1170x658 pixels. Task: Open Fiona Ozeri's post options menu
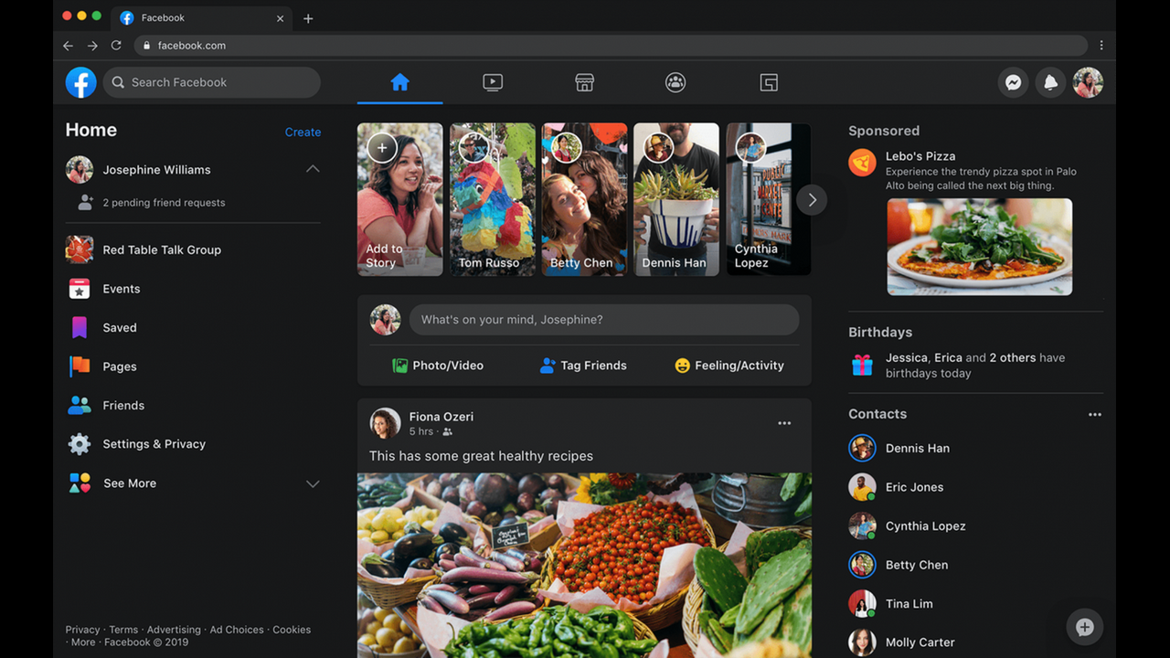coord(784,423)
